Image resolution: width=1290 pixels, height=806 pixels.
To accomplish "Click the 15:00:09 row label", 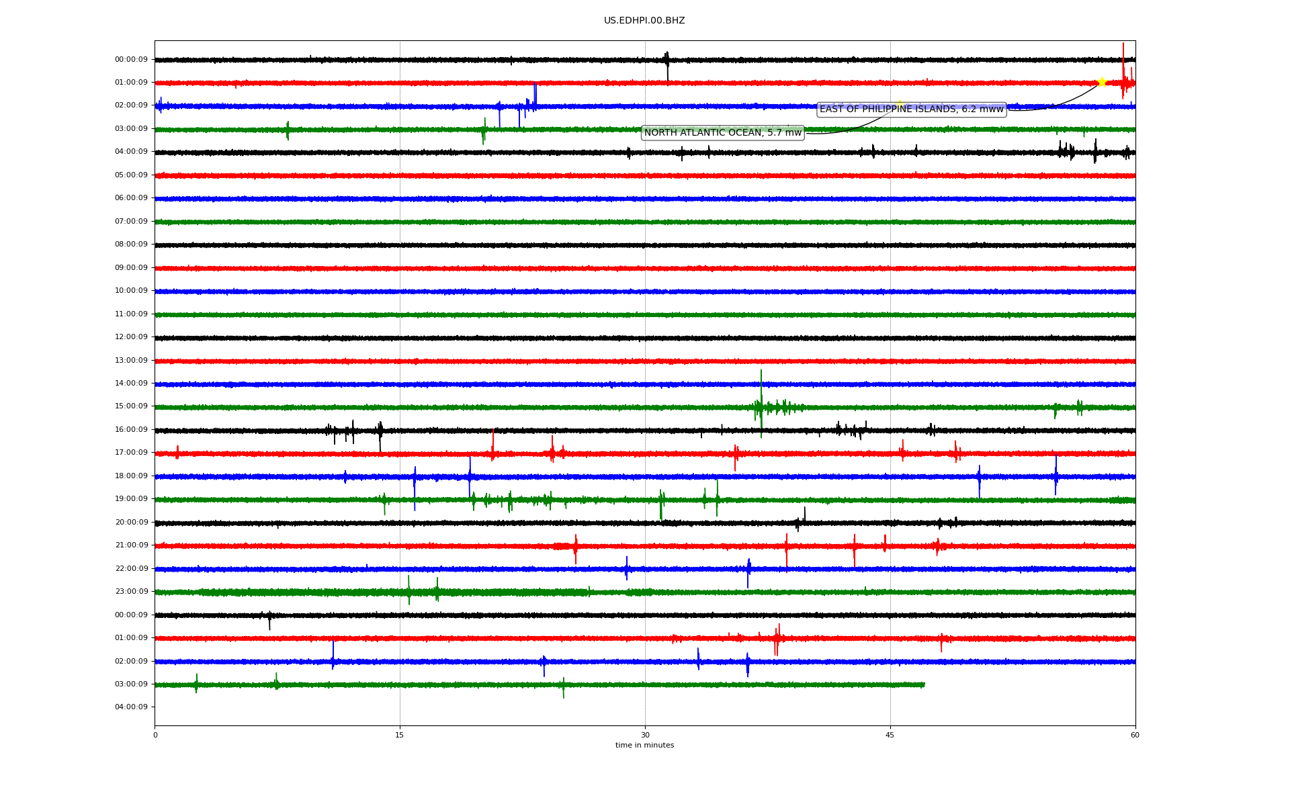I will click(x=131, y=406).
